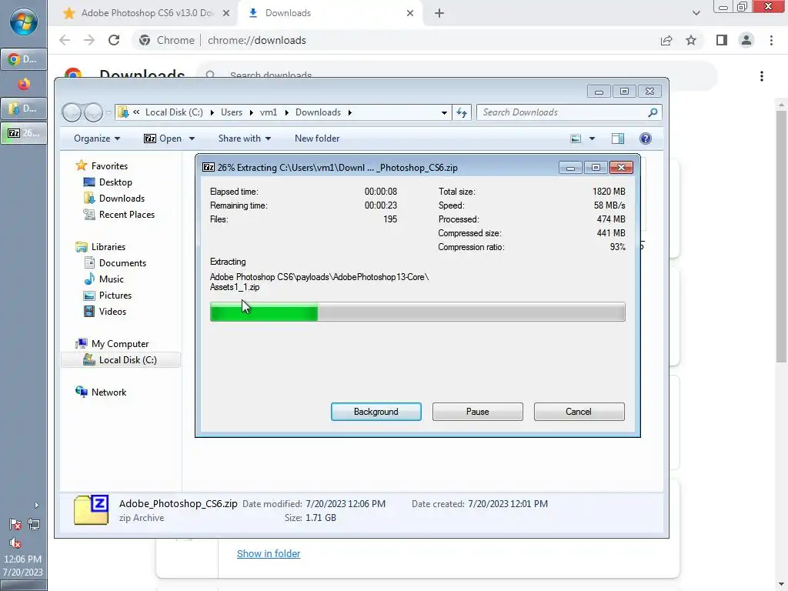
Task: Click the share page icon in Chrome
Action: tap(666, 40)
